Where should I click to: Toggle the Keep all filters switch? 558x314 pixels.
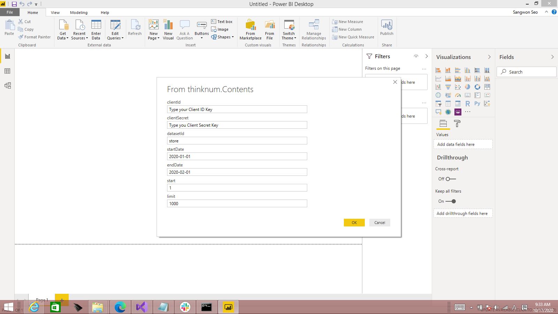tap(451, 201)
